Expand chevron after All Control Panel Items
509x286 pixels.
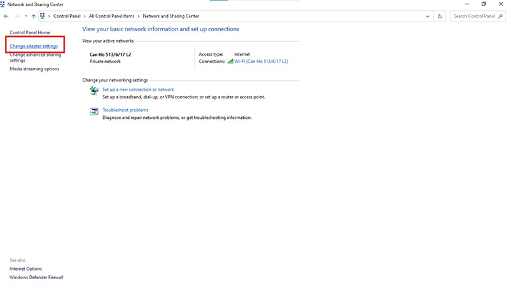[x=138, y=16]
